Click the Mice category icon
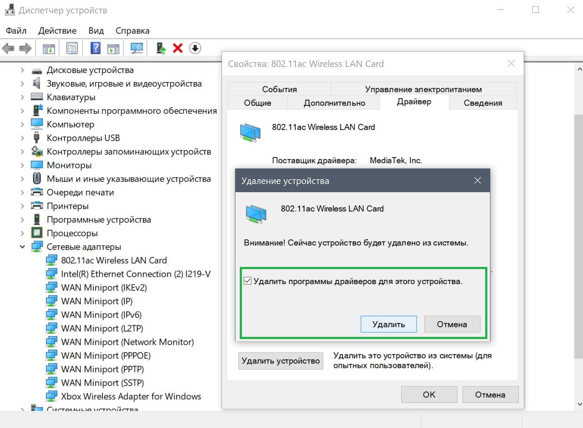The height and width of the screenshot is (428, 583). pos(37,178)
